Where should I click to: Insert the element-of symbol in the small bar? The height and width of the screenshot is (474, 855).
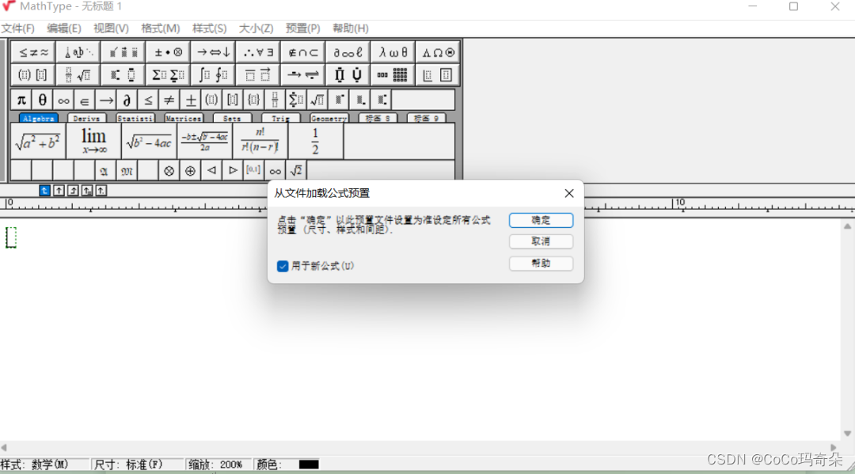pyautogui.click(x=85, y=100)
